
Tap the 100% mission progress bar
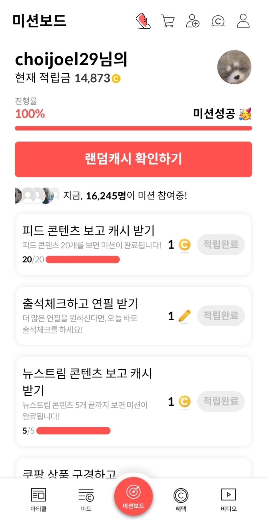click(133, 128)
